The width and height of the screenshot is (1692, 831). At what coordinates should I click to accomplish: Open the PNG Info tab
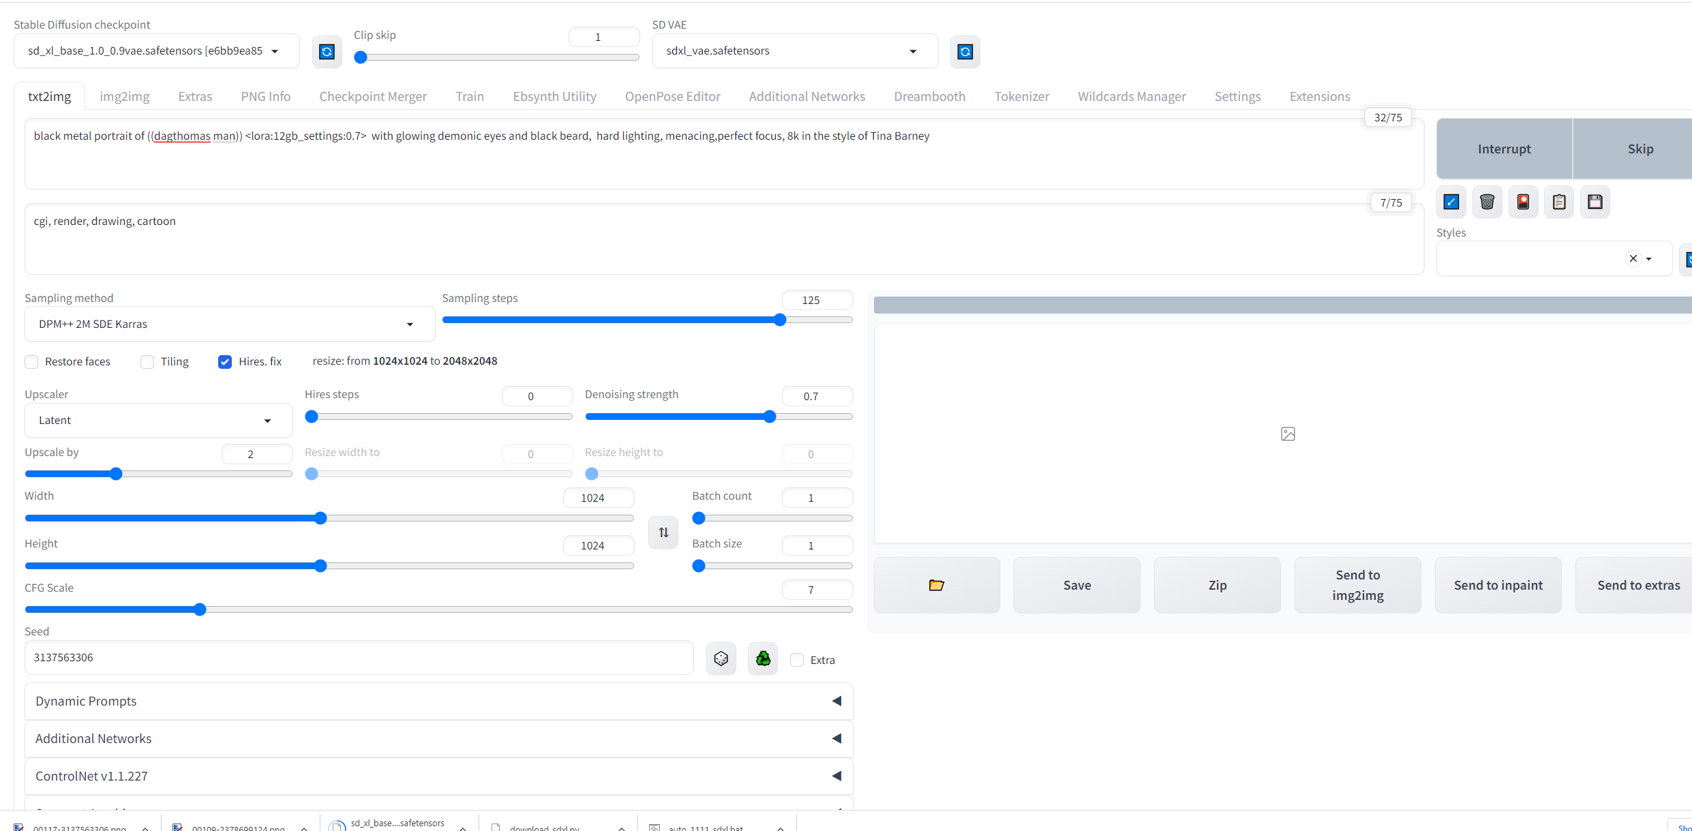pos(265,96)
